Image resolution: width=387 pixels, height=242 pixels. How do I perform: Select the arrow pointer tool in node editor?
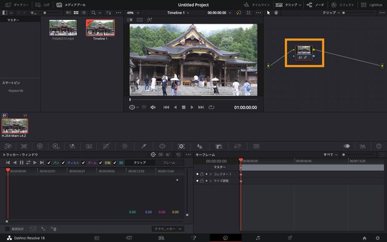(x=268, y=13)
